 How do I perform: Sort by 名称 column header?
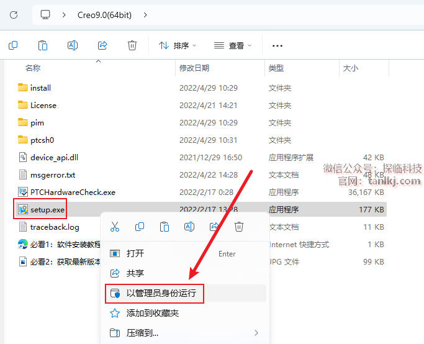click(33, 68)
